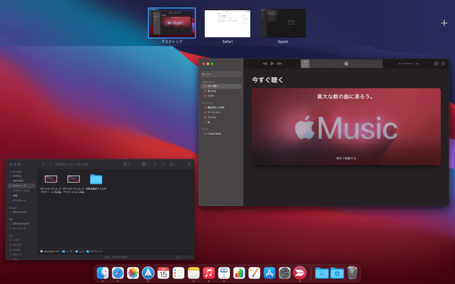Select ダウンロード_と_アプリケーション-2.png file
The height and width of the screenshot is (284, 455).
pos(51,183)
